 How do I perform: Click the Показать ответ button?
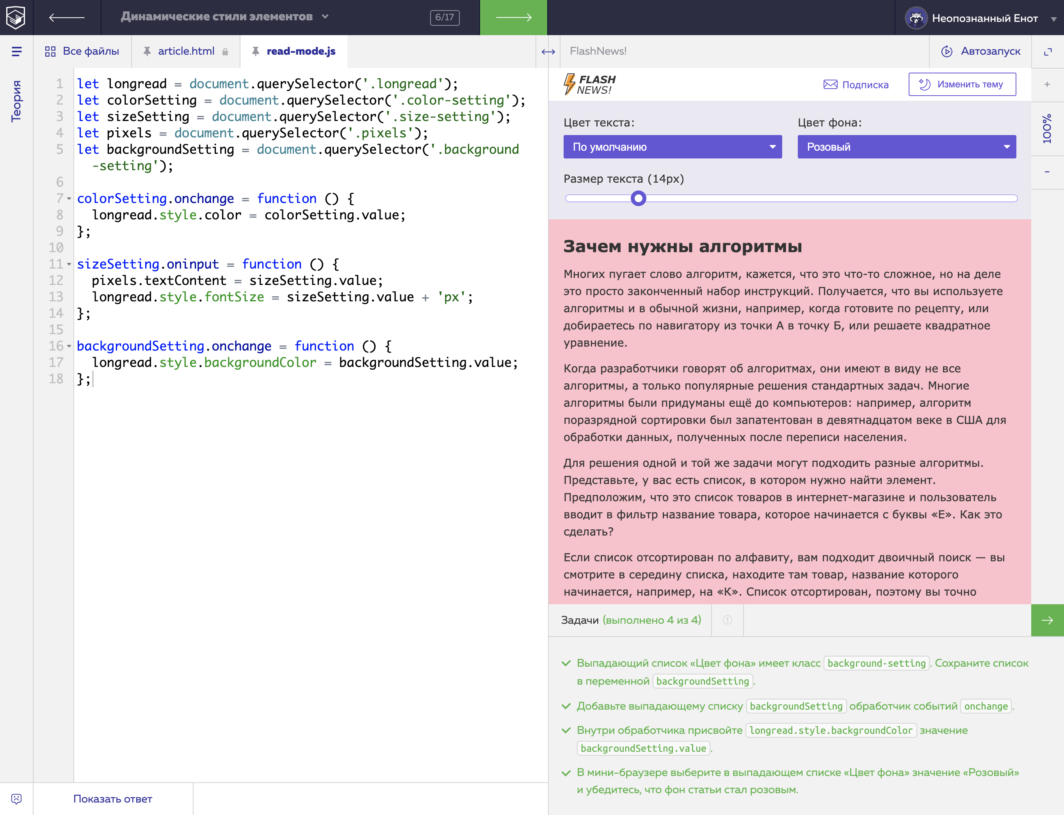pos(112,799)
